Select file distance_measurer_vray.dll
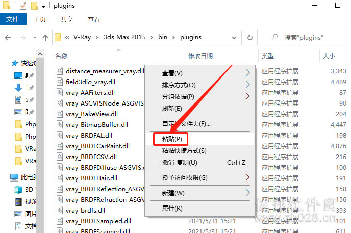The height and width of the screenshot is (233, 351). [105, 71]
